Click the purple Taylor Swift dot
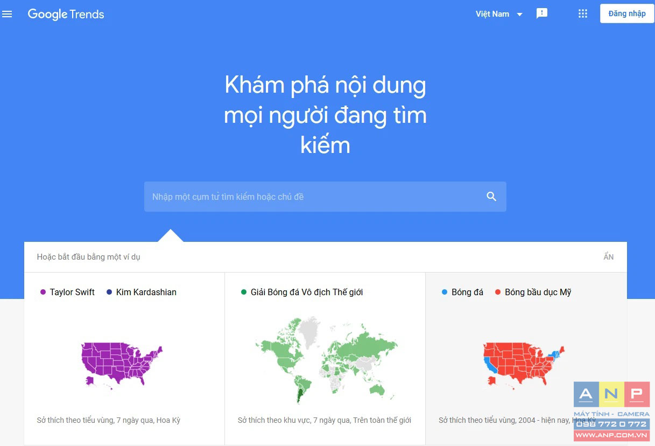This screenshot has width=655, height=446. (x=43, y=292)
